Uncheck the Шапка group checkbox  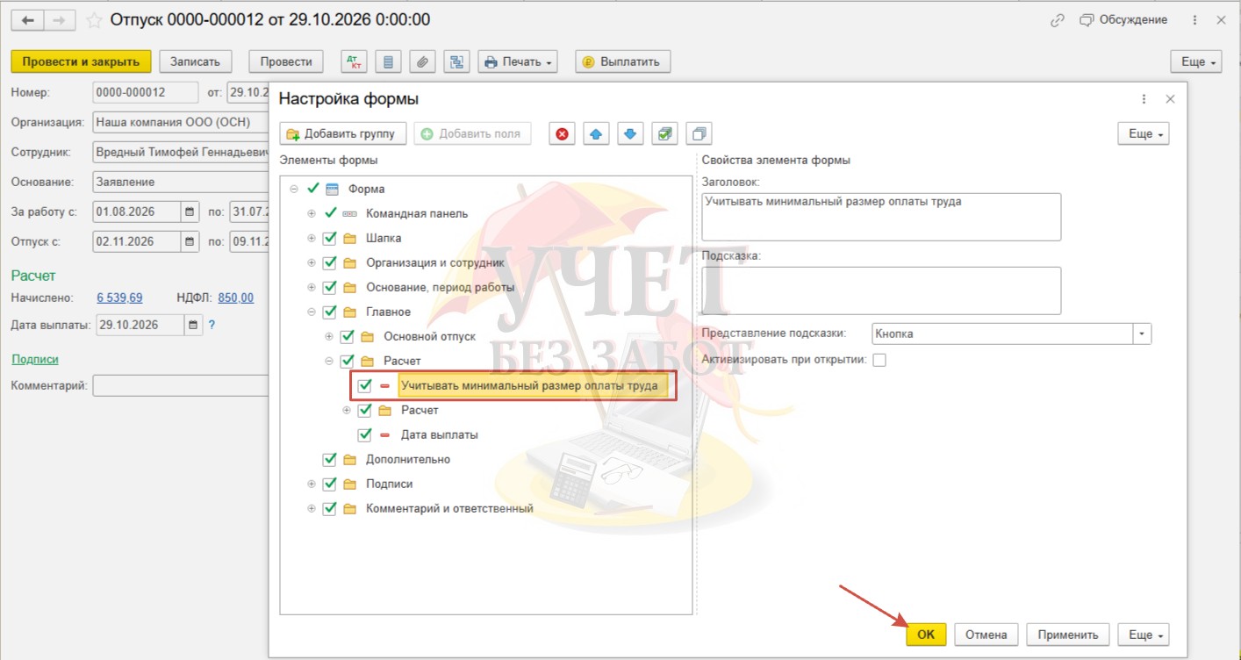[x=330, y=238]
